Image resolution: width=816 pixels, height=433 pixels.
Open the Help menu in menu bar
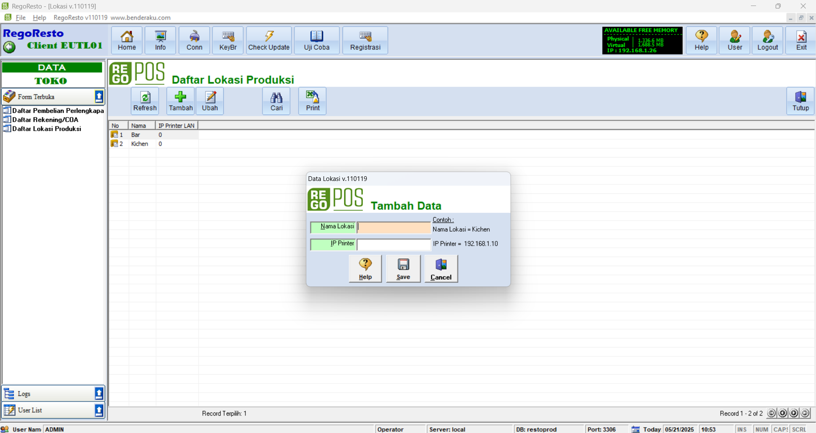[x=39, y=17]
